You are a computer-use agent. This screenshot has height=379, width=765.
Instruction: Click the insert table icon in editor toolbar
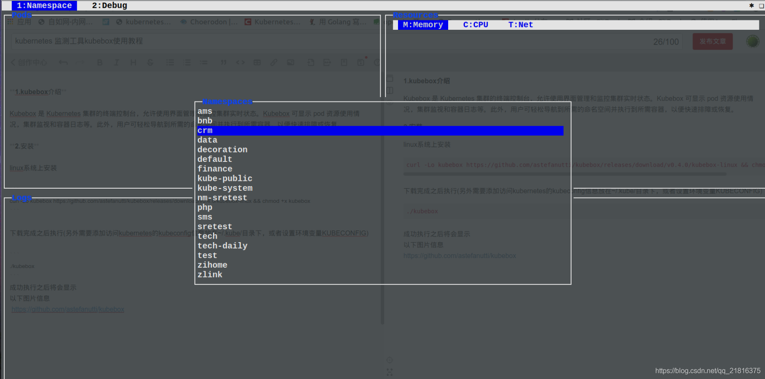(257, 63)
